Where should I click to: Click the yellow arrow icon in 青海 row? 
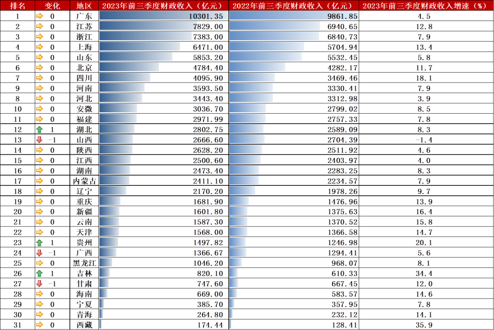point(39,314)
